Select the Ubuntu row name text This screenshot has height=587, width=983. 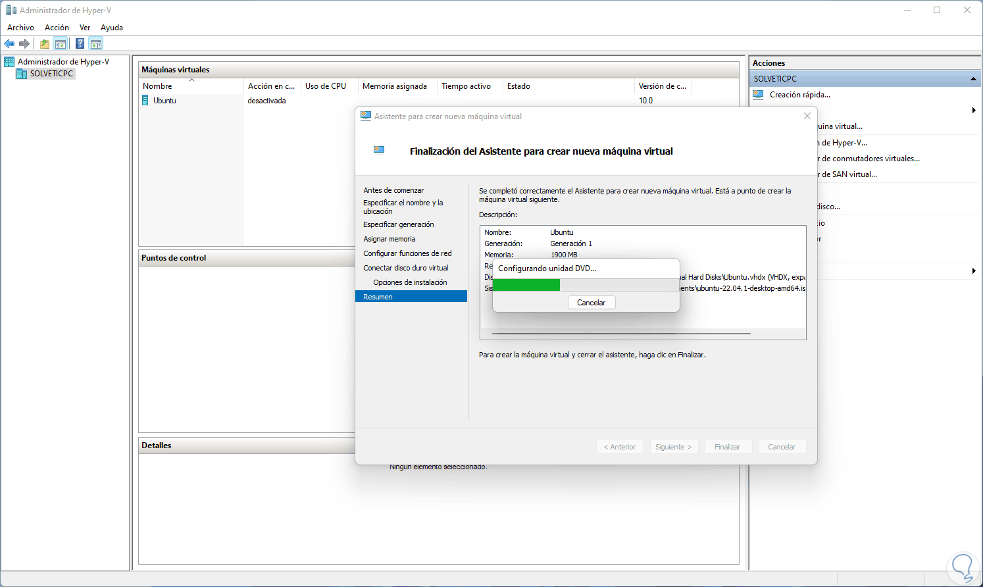(x=164, y=101)
